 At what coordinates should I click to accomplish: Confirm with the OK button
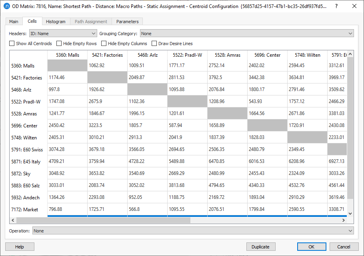(312, 247)
